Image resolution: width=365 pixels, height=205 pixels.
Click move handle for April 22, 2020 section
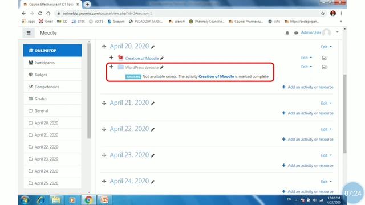[x=104, y=129]
